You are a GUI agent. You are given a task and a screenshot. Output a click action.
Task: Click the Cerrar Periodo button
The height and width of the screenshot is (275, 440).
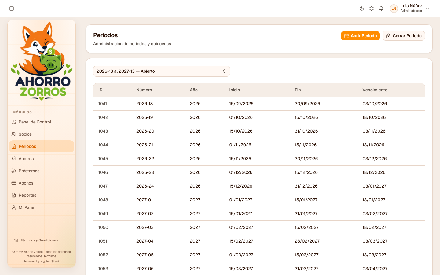point(404,36)
